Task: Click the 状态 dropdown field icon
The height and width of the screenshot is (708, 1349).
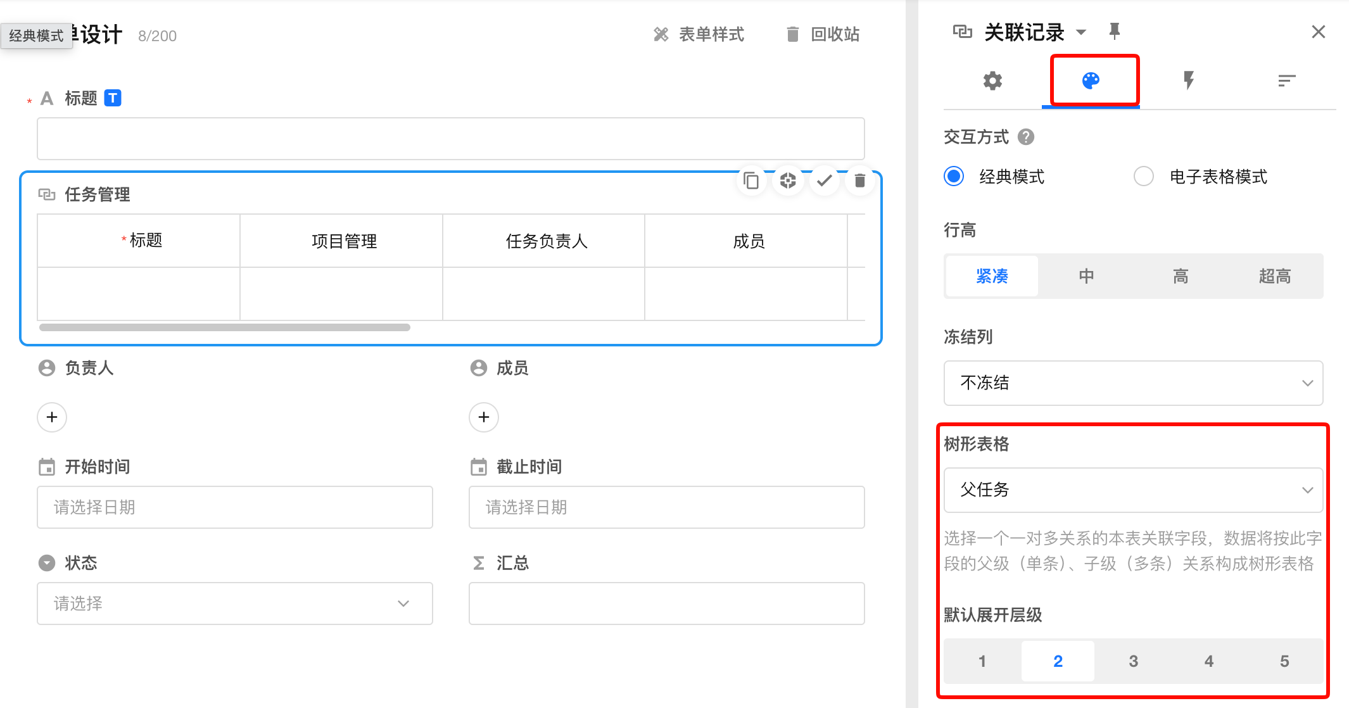Action: pos(47,563)
